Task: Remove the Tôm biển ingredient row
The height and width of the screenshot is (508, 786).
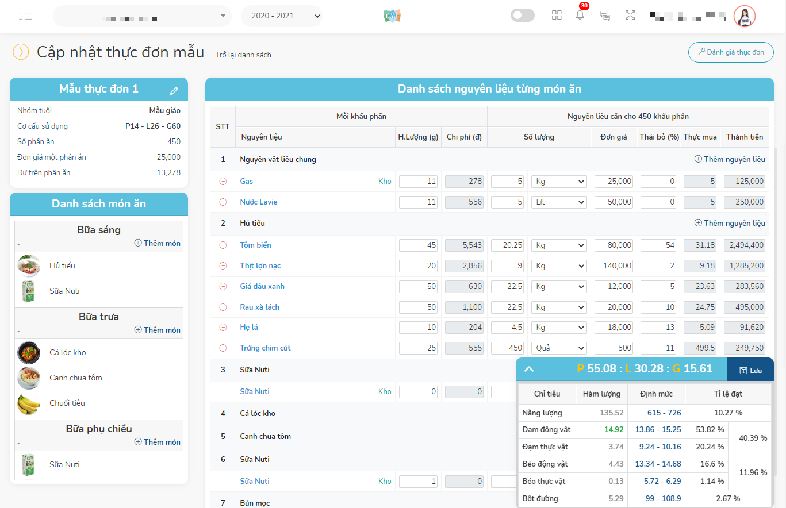Action: click(223, 245)
